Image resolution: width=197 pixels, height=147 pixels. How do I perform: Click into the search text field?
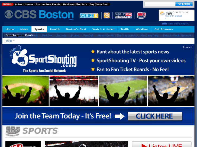coord(160,4)
